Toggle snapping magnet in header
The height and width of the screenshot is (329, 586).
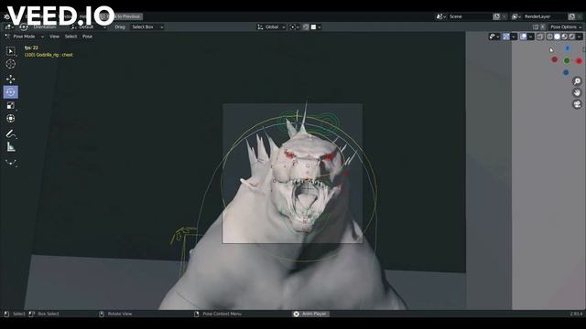tap(306, 27)
